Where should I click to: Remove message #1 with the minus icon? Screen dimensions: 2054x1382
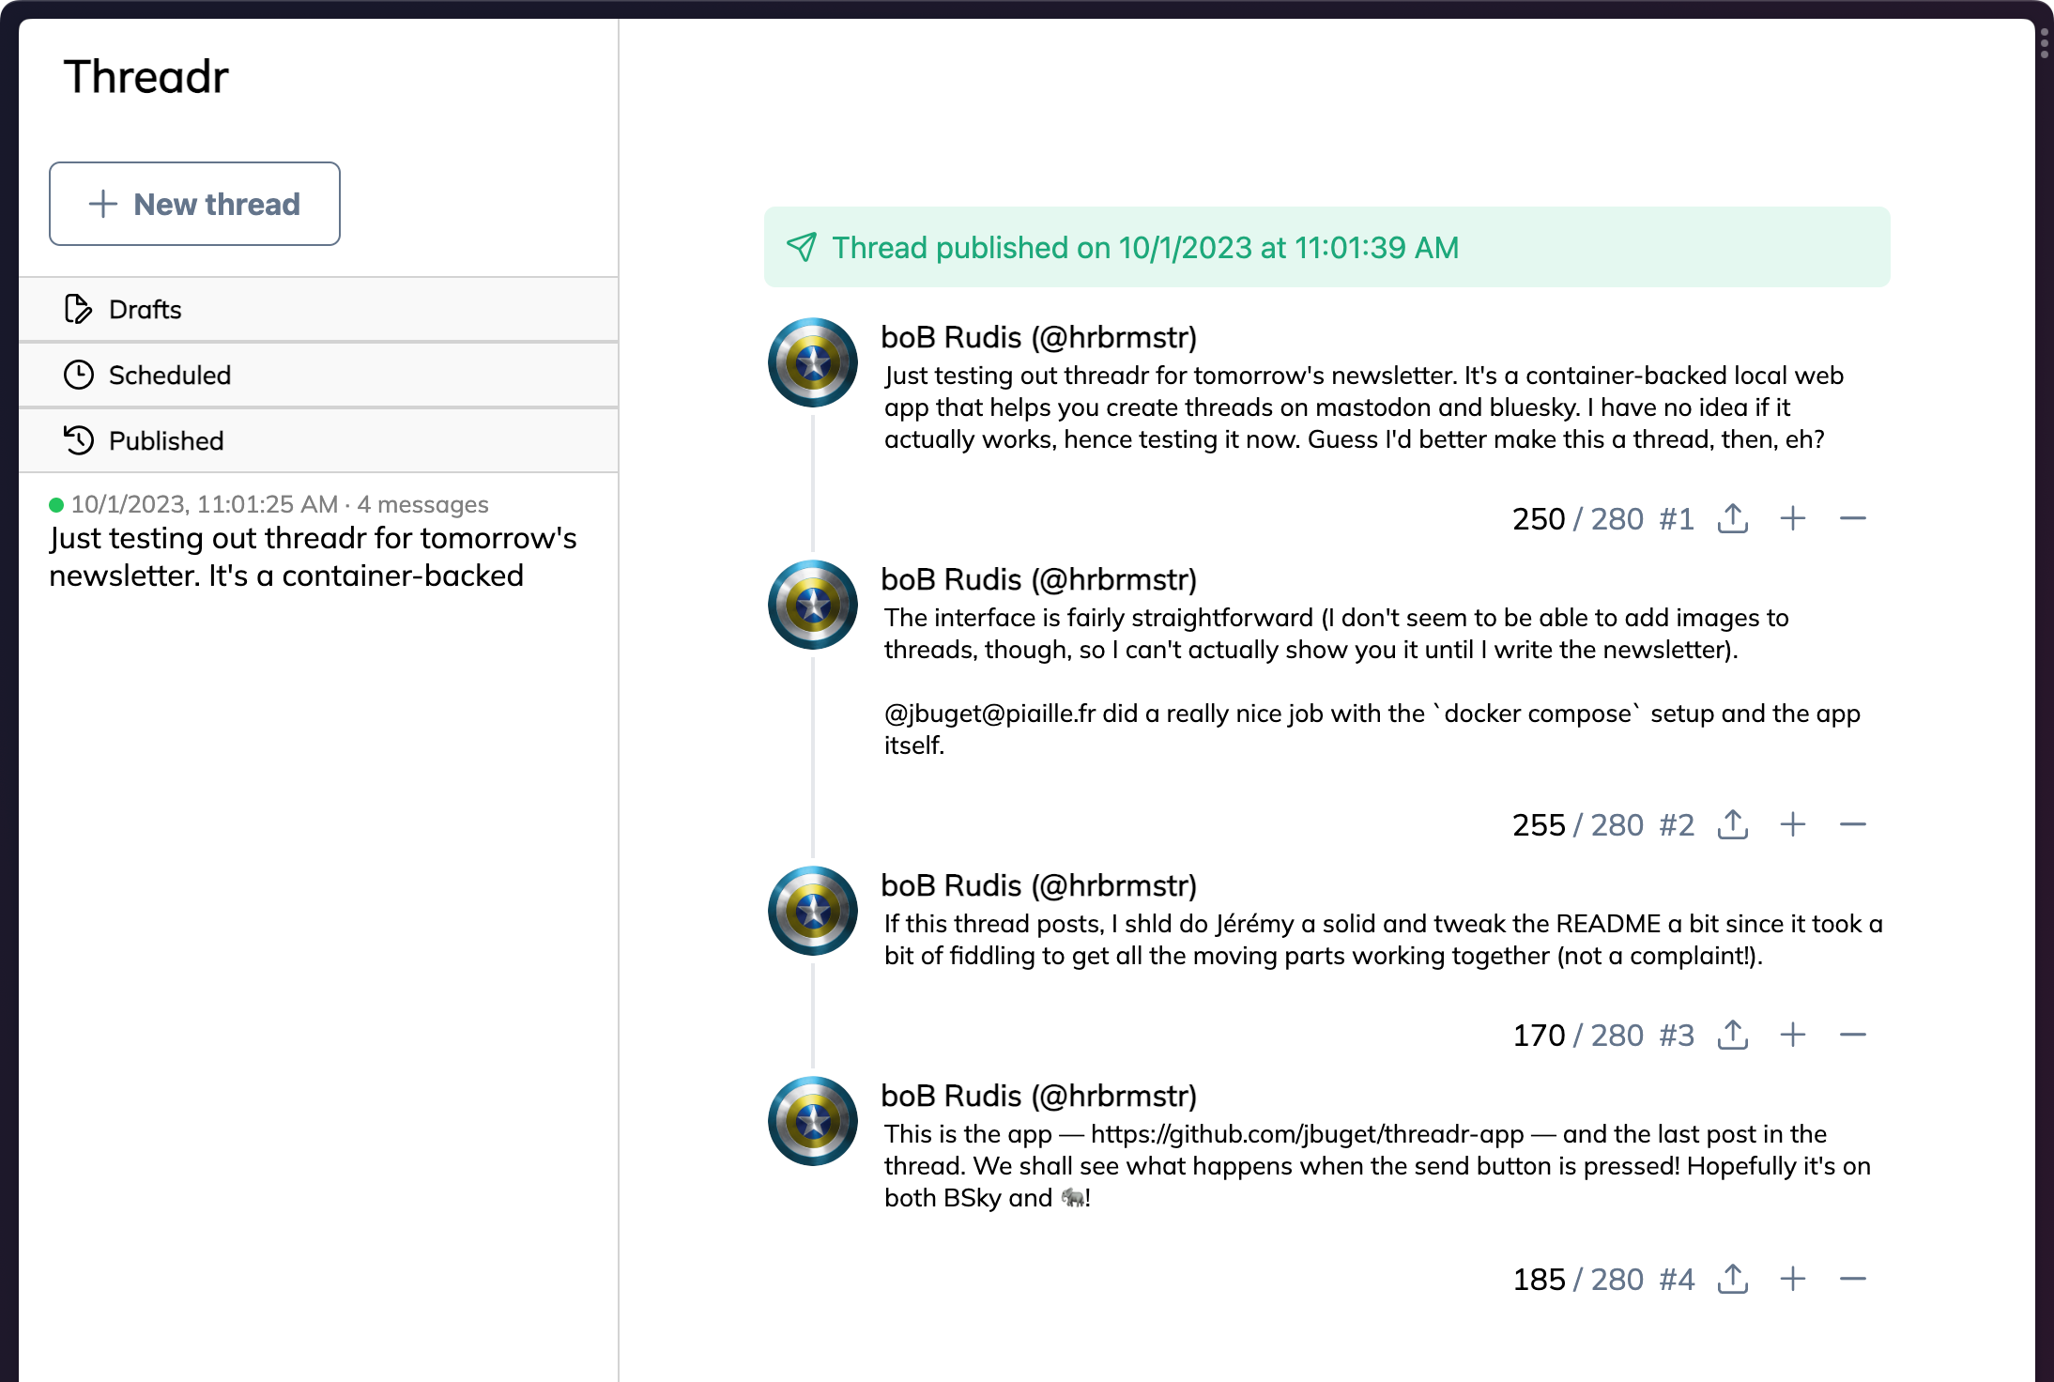1853,518
